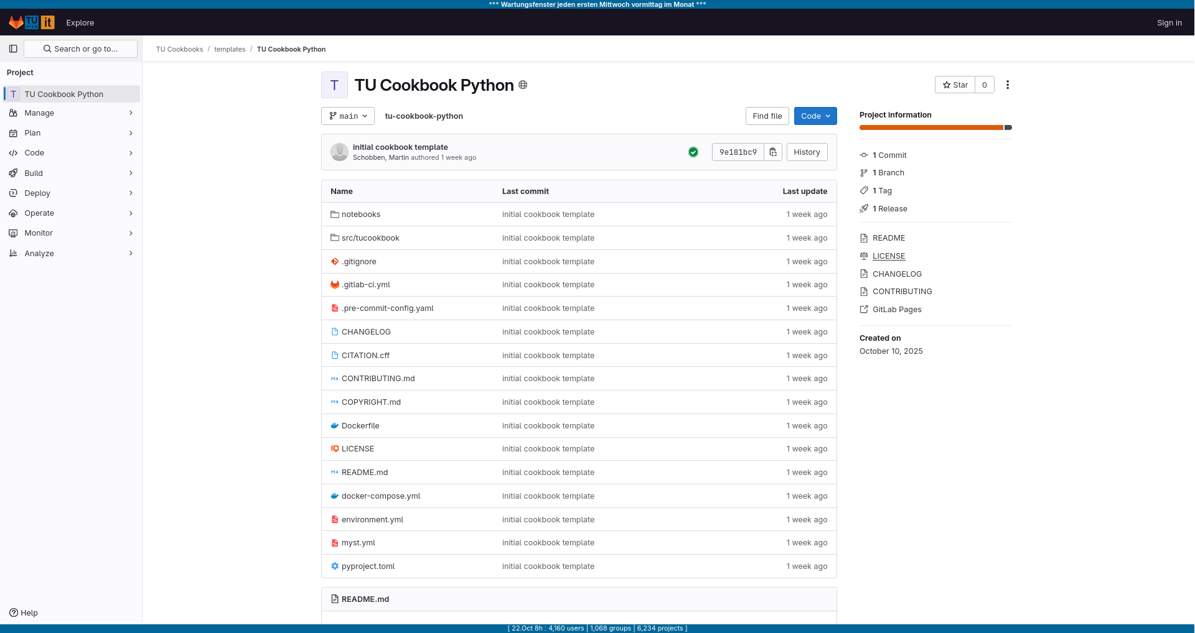Toggle the sidebar collapse button
The image size is (1195, 633).
[13, 49]
